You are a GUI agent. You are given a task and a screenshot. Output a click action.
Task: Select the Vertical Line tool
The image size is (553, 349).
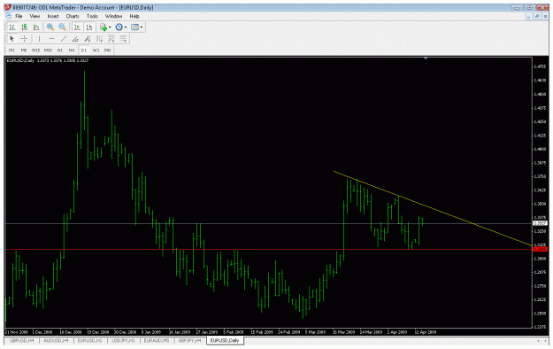click(x=39, y=39)
